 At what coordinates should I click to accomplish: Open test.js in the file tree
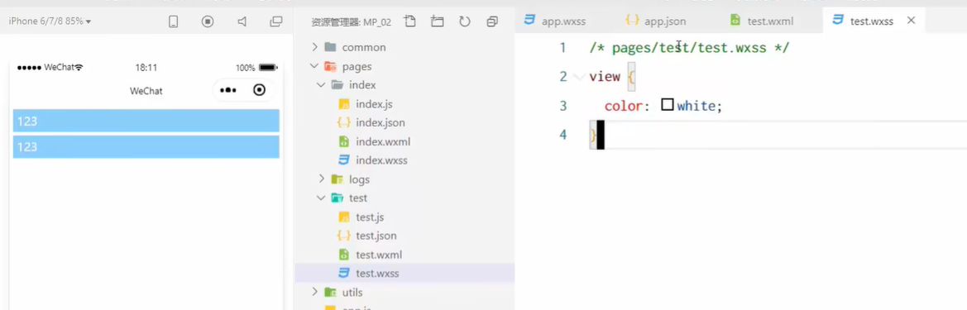click(370, 217)
